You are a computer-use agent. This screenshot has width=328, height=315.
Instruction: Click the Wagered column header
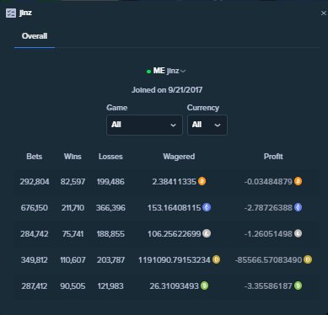click(179, 157)
